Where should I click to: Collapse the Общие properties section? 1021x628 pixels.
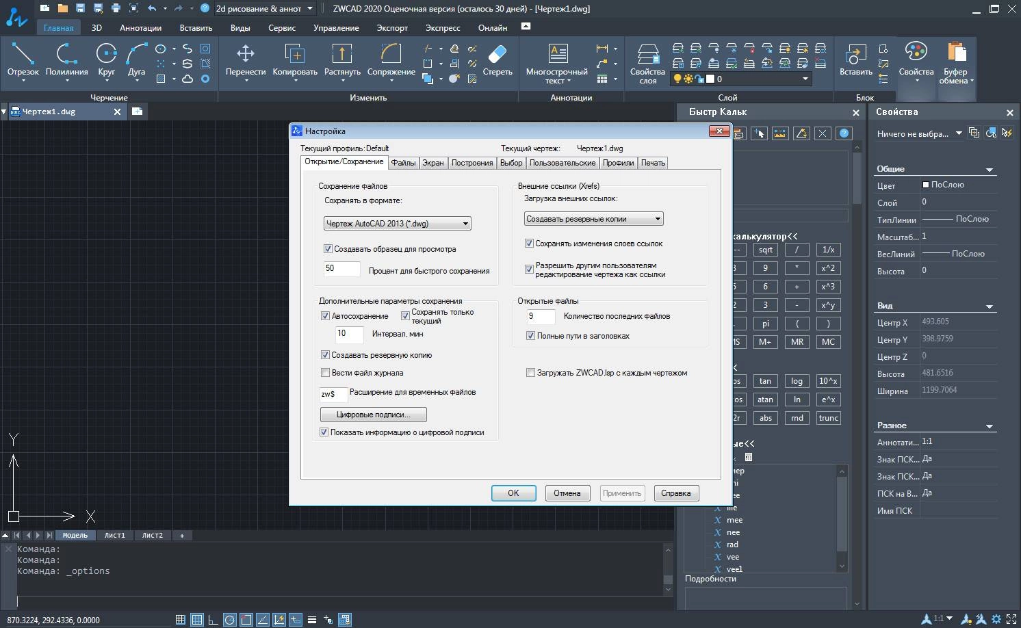coord(989,169)
